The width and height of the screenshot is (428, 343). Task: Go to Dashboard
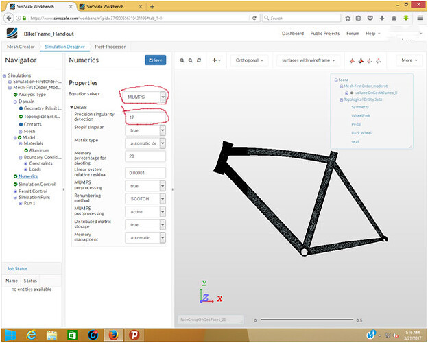point(293,34)
